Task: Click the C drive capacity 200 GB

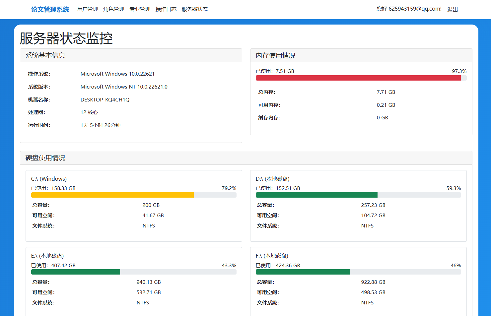Action: (151, 205)
